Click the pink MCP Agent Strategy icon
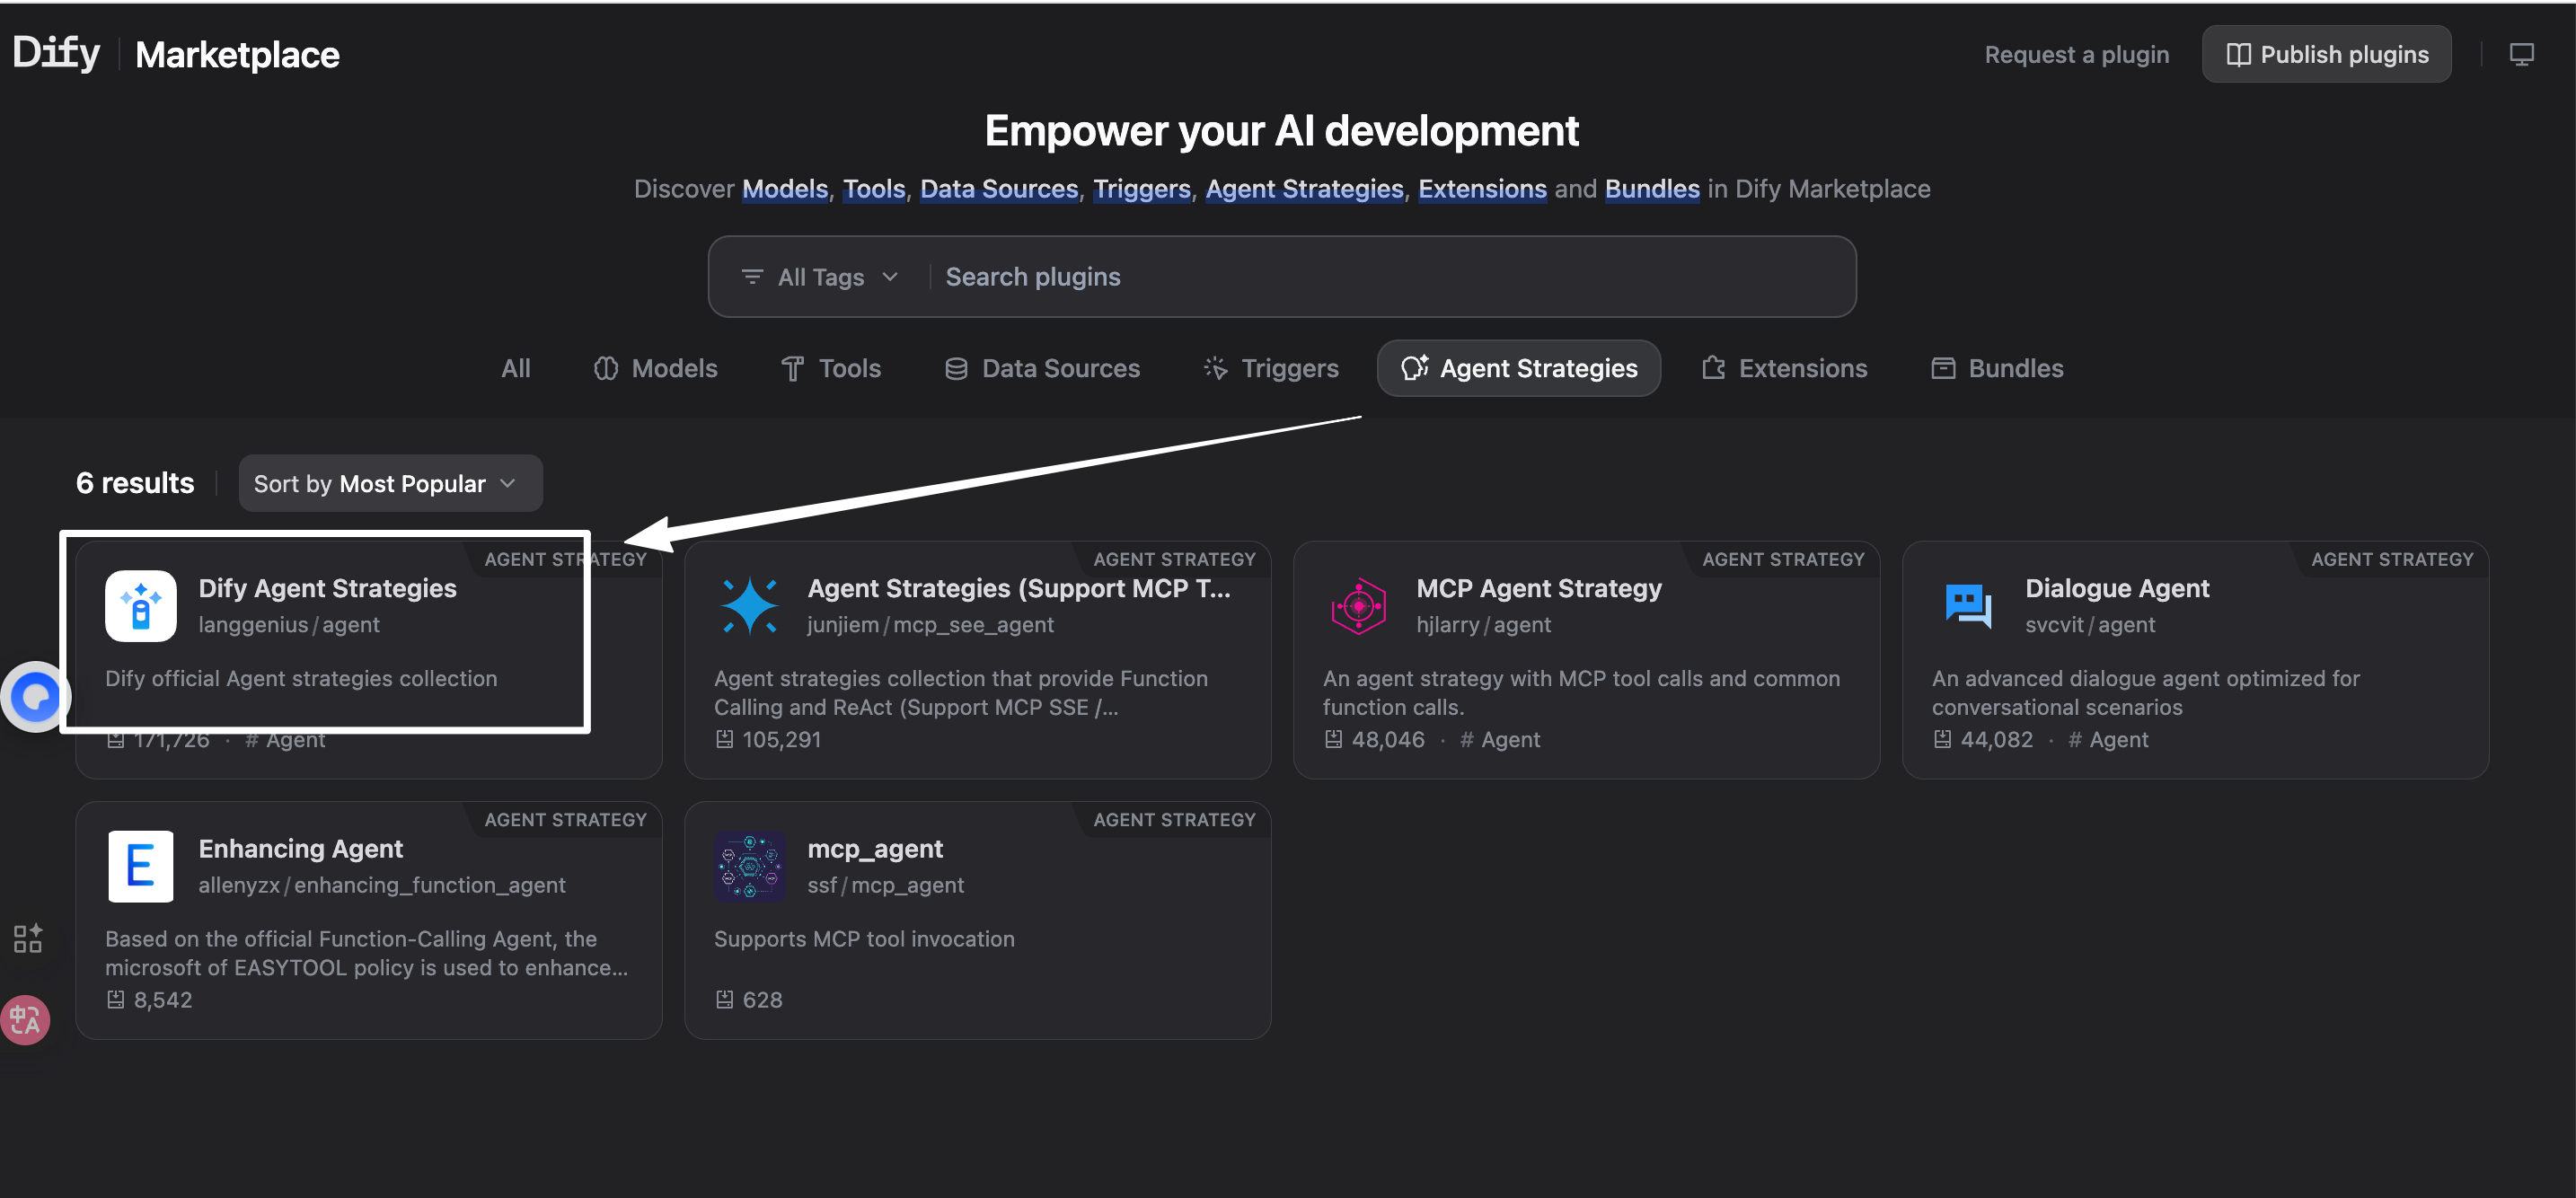The image size is (2576, 1198). [1357, 605]
